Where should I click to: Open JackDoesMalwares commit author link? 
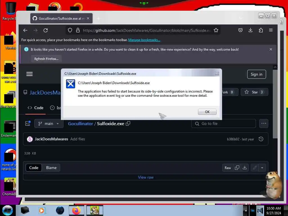point(51,139)
